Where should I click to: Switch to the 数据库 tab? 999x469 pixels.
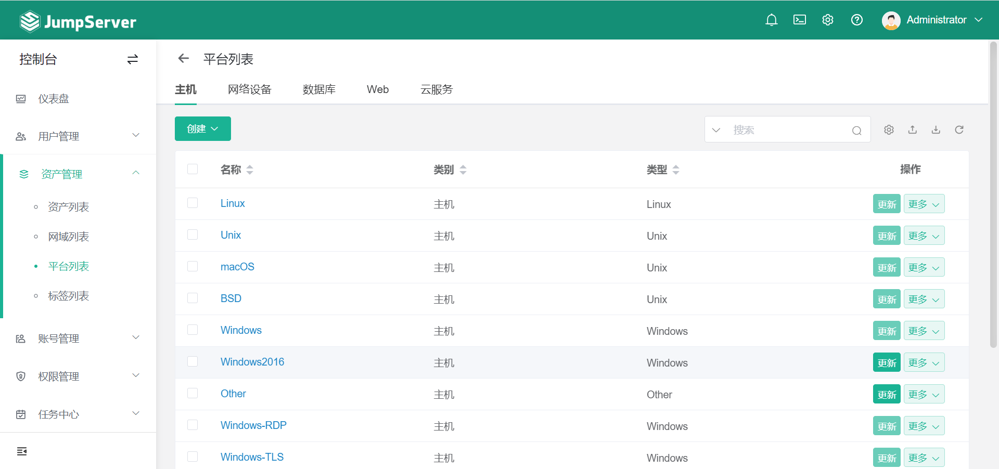319,89
